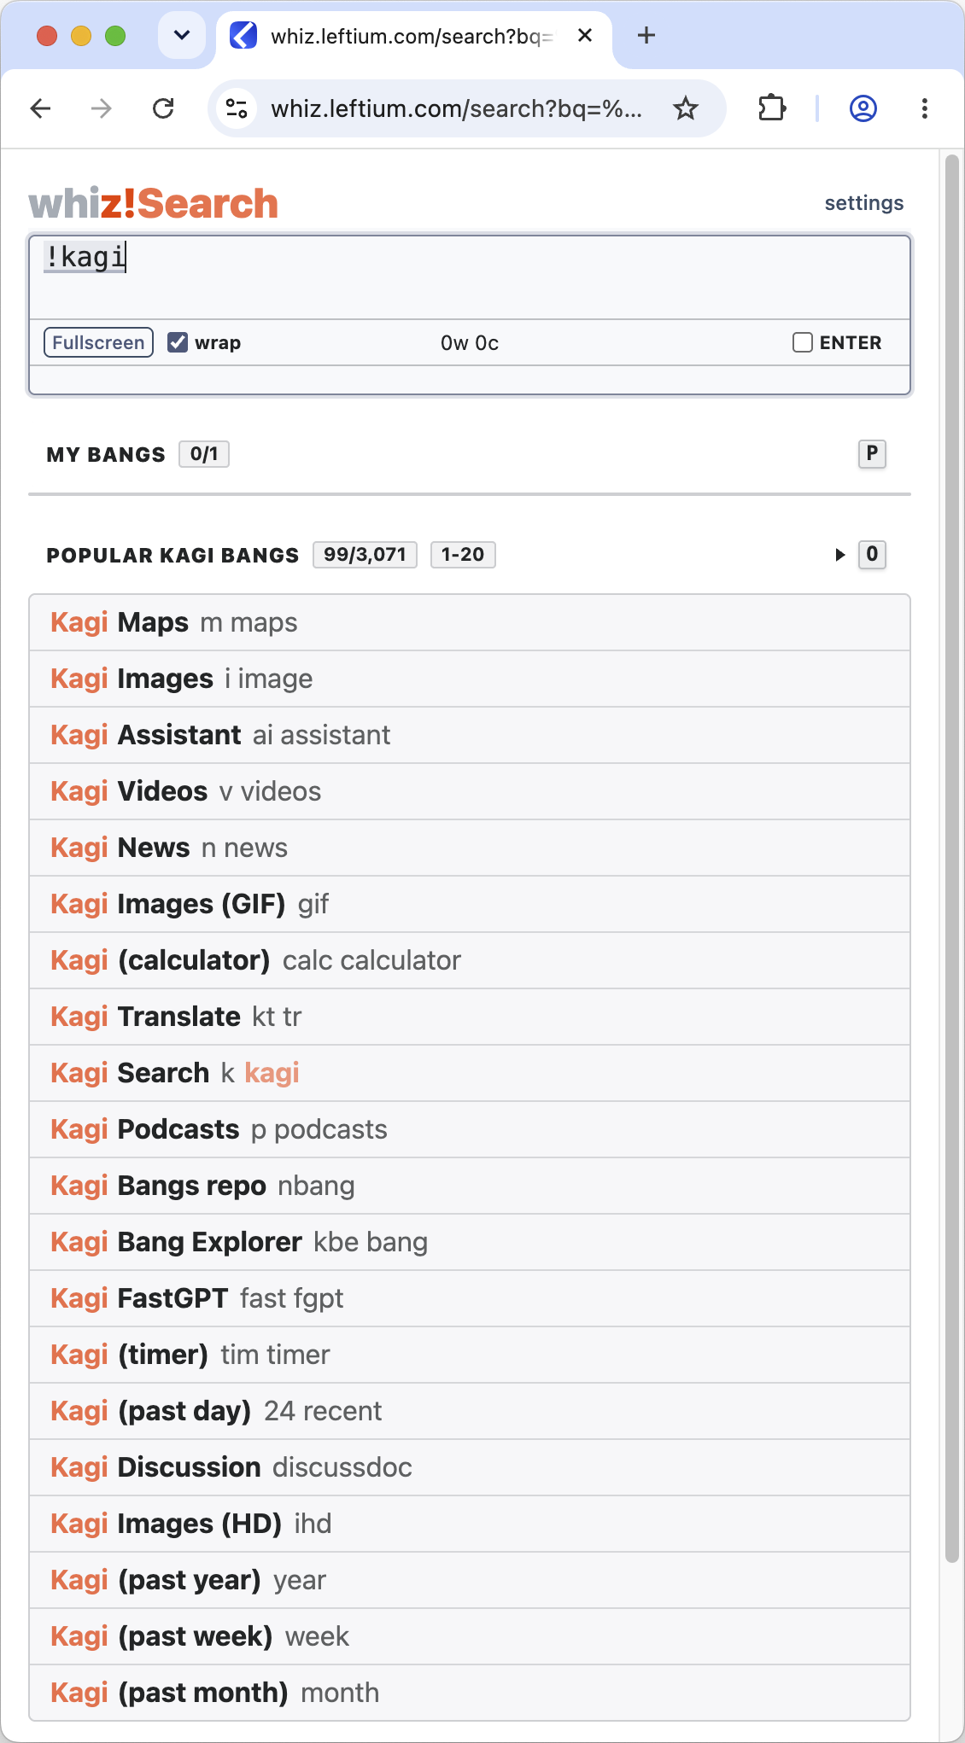
Task: Select the Kagi Bangs repo row
Action: [x=470, y=1186]
